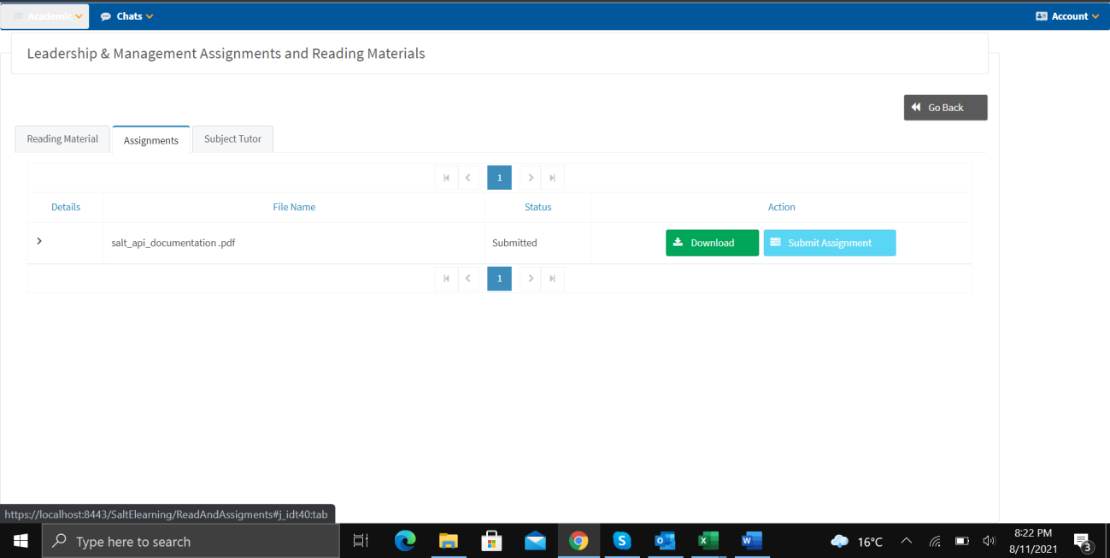Sort by the File Name column header
Viewport: 1110px width, 558px height.
pyautogui.click(x=294, y=207)
